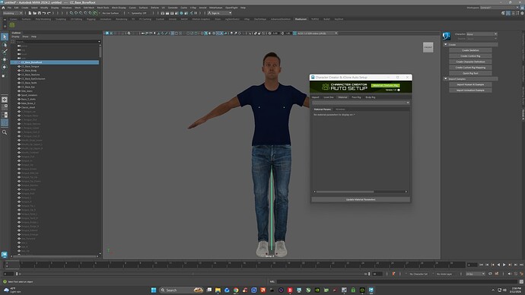
Task: Play animation forward with the play button
Action: click(x=504, y=265)
